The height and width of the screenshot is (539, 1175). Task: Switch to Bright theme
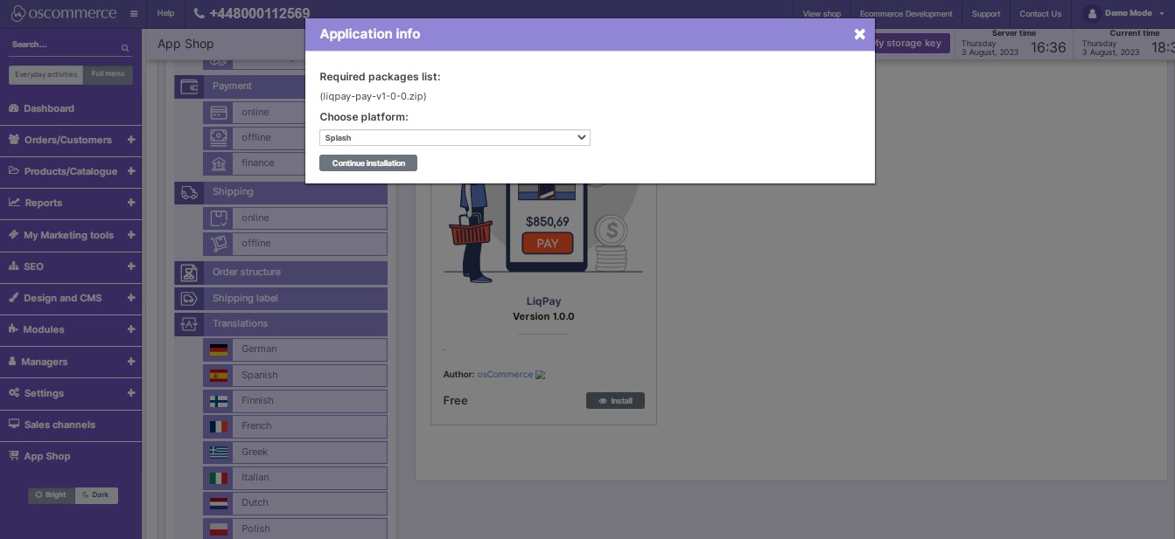point(52,495)
